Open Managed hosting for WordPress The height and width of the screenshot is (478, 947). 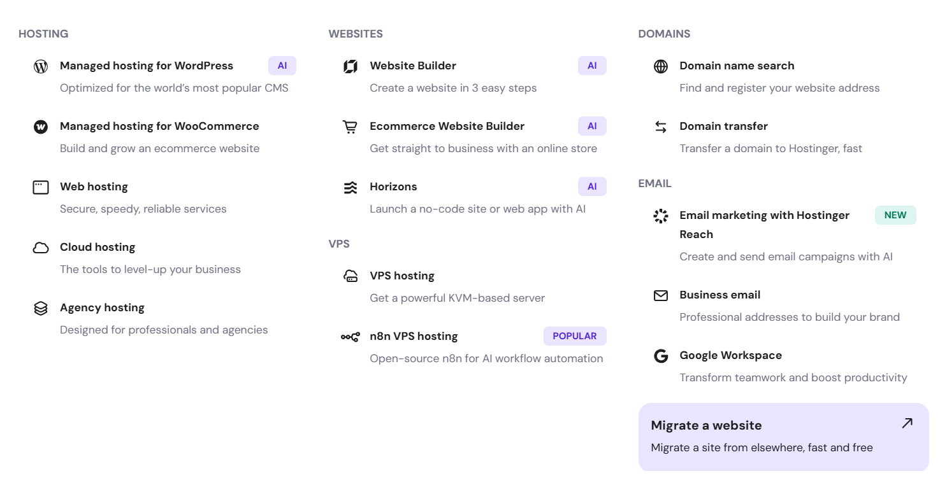click(147, 66)
